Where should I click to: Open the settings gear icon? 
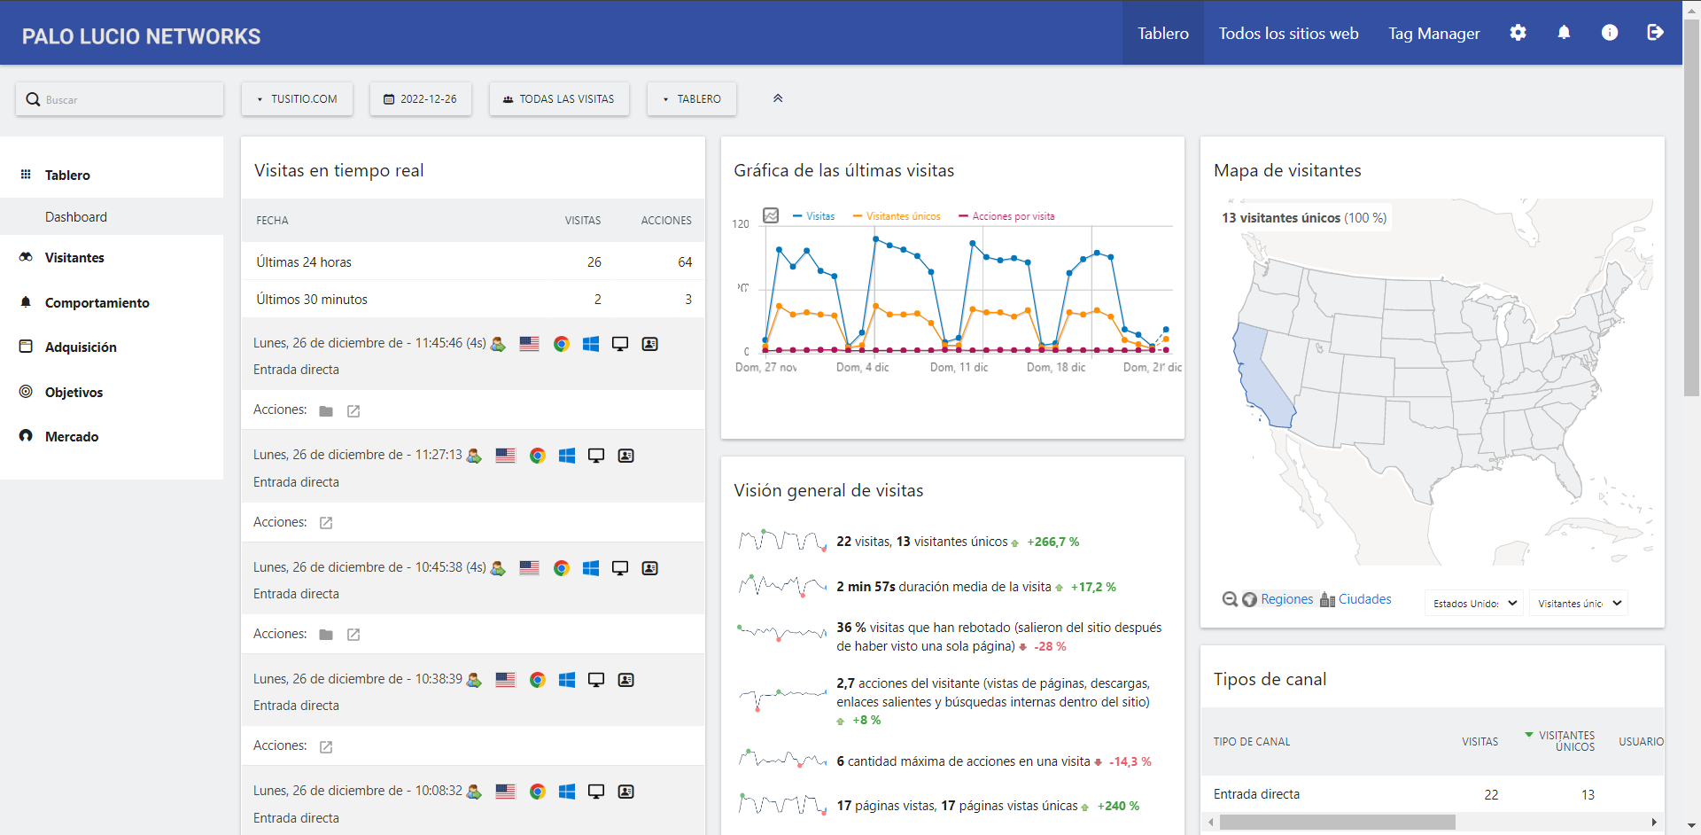click(x=1518, y=33)
